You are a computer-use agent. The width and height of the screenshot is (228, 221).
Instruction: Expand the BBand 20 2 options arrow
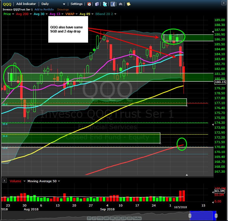click(x=115, y=14)
